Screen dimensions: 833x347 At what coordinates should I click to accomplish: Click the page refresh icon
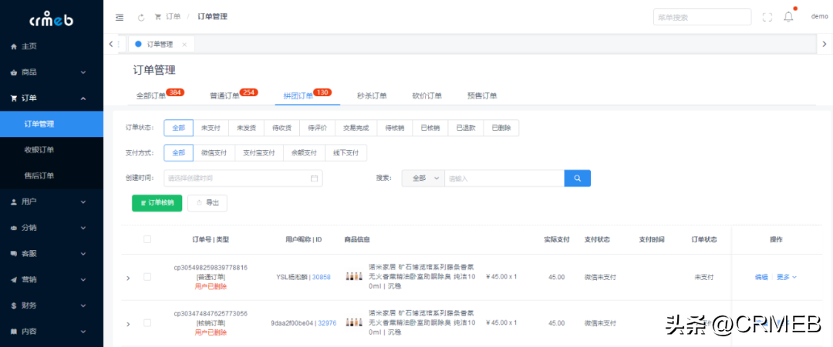141,17
